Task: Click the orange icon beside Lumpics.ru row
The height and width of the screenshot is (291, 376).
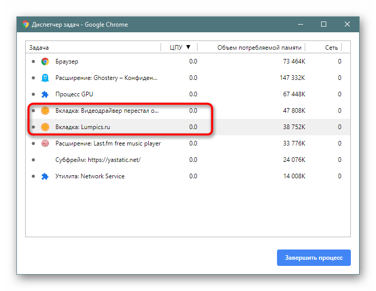Action: click(45, 127)
